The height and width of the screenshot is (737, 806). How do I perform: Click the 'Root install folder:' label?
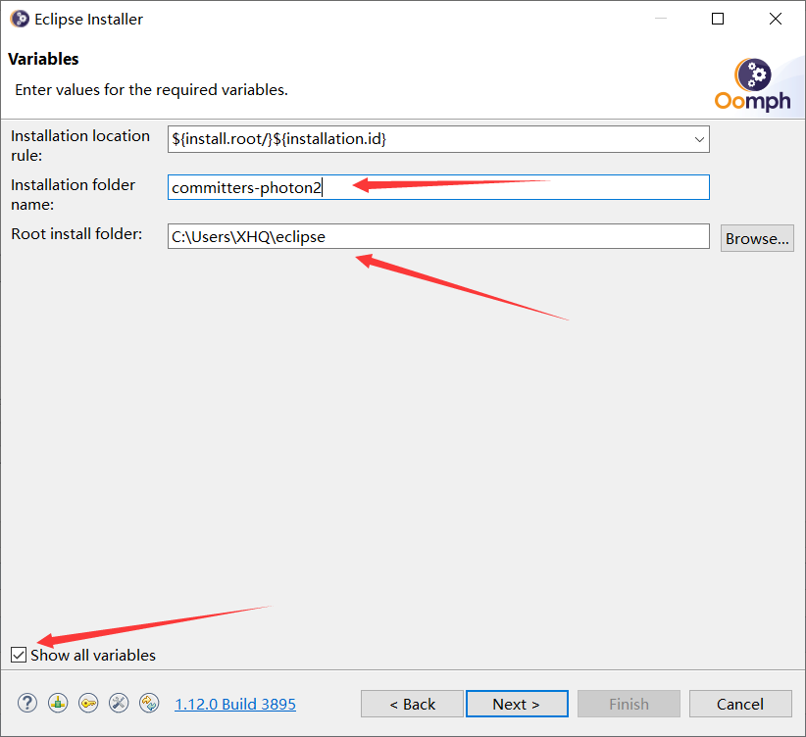coord(76,234)
